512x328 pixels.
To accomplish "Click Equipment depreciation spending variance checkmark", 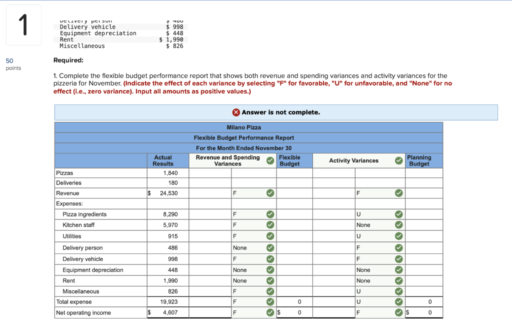I will (x=270, y=270).
